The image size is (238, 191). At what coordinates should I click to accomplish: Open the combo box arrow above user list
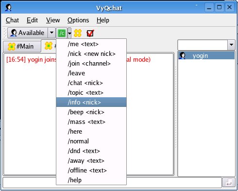click(231, 45)
